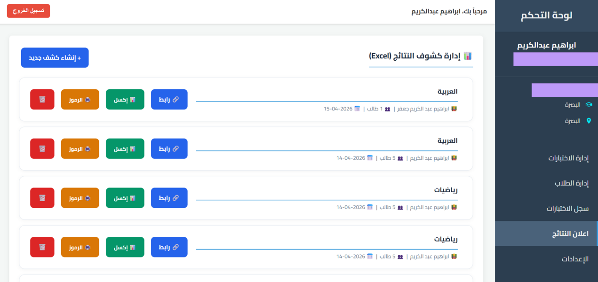Open الرموز codes for العربية sheet dated 15-04-2026
The height and width of the screenshot is (282, 598).
[80, 100]
